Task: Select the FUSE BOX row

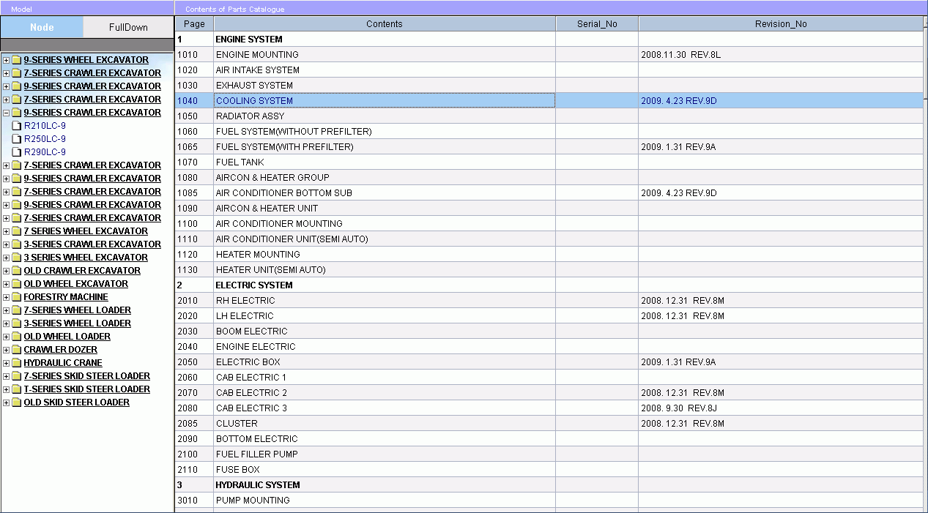Action: click(549, 470)
